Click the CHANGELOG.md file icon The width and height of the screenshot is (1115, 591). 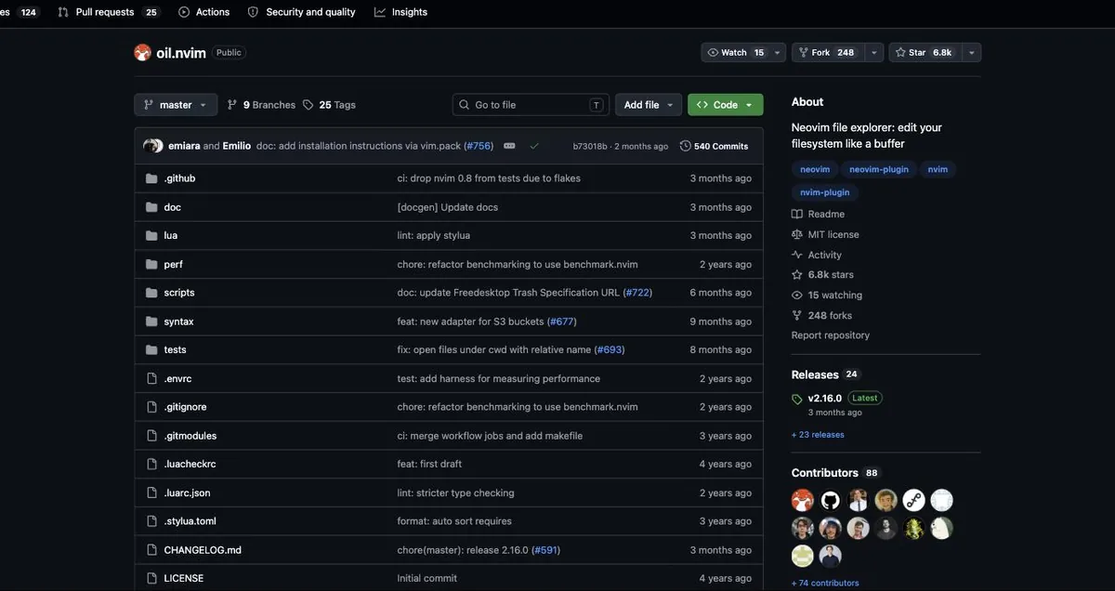151,550
